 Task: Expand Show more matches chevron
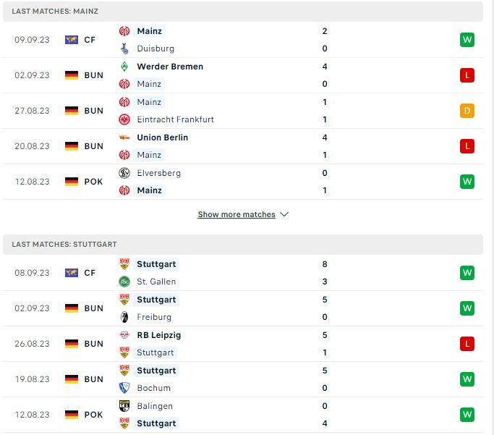(284, 215)
